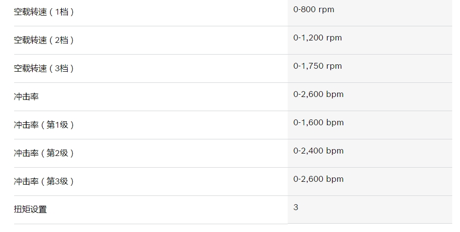Image resolution: width=460 pixels, height=232 pixels.
Task: Select the 冲击率（第2级）label
Action: 44,154
